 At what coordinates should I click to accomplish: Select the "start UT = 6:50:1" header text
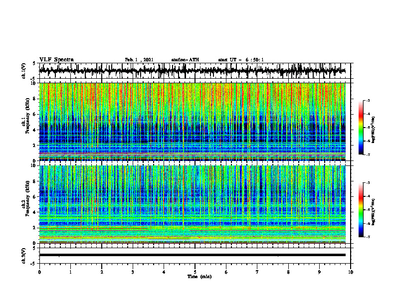tap(241, 60)
